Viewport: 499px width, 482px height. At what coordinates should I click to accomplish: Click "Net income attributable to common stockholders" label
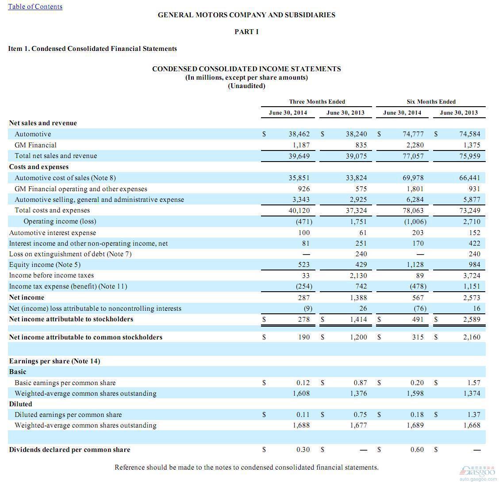pyautogui.click(x=86, y=337)
